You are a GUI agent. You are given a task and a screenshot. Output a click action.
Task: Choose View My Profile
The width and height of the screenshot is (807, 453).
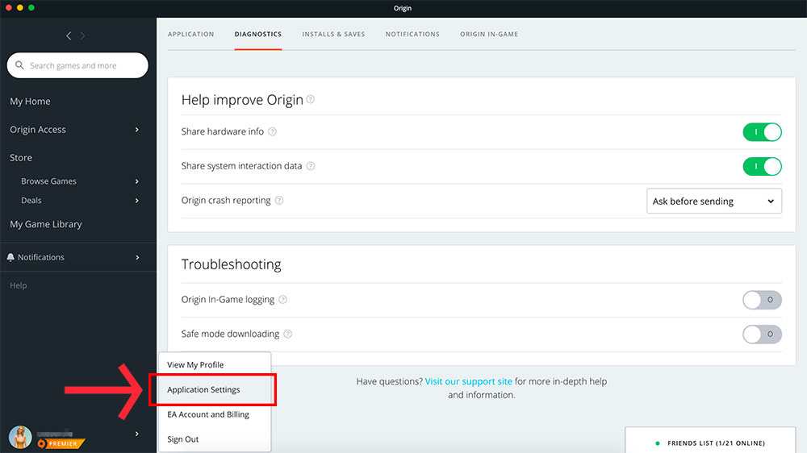coord(215,364)
